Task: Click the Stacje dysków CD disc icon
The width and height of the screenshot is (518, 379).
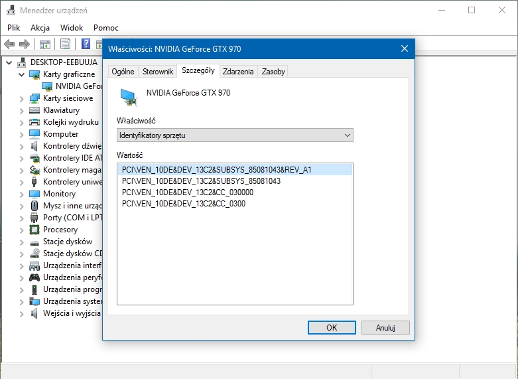Action: pyautogui.click(x=34, y=254)
